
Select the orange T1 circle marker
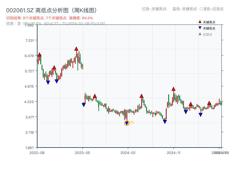click(x=127, y=123)
